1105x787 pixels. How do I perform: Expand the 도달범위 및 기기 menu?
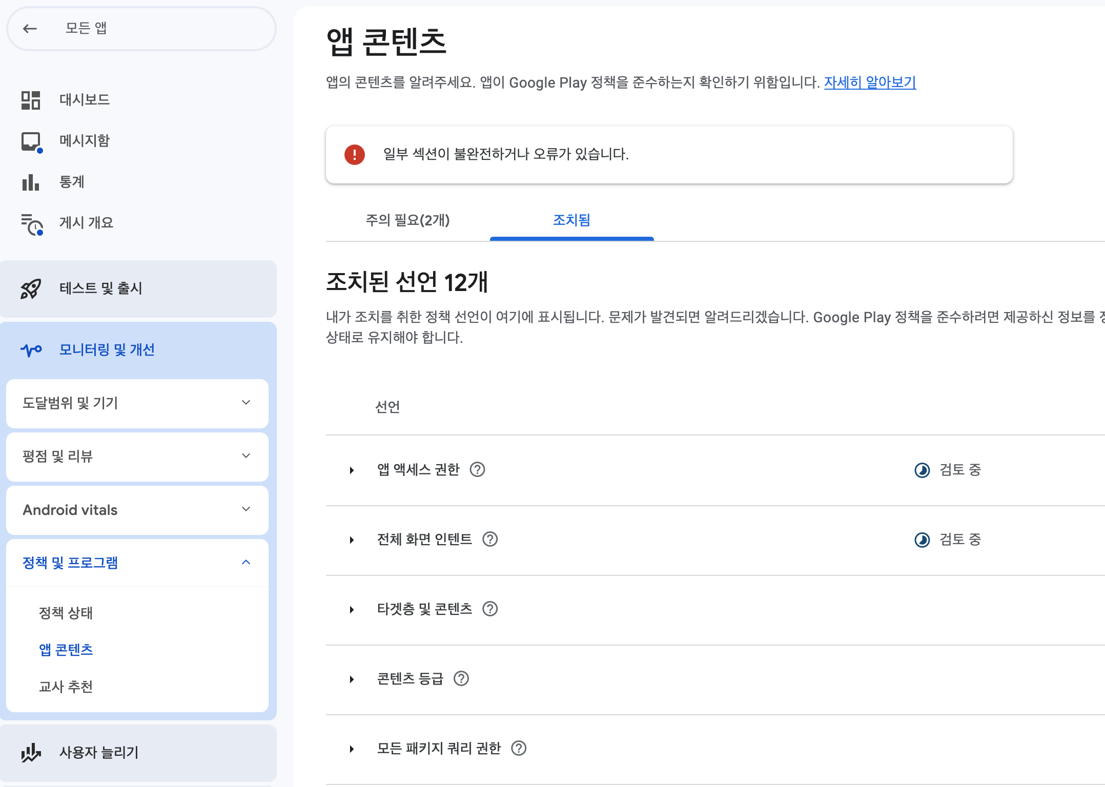pos(246,403)
